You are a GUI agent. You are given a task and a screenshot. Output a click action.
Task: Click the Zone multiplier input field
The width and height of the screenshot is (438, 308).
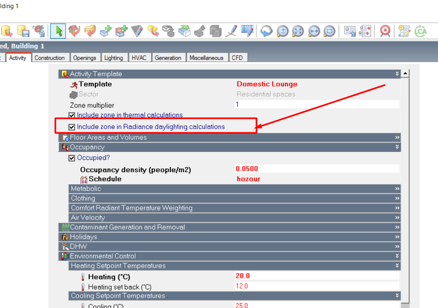(x=317, y=104)
